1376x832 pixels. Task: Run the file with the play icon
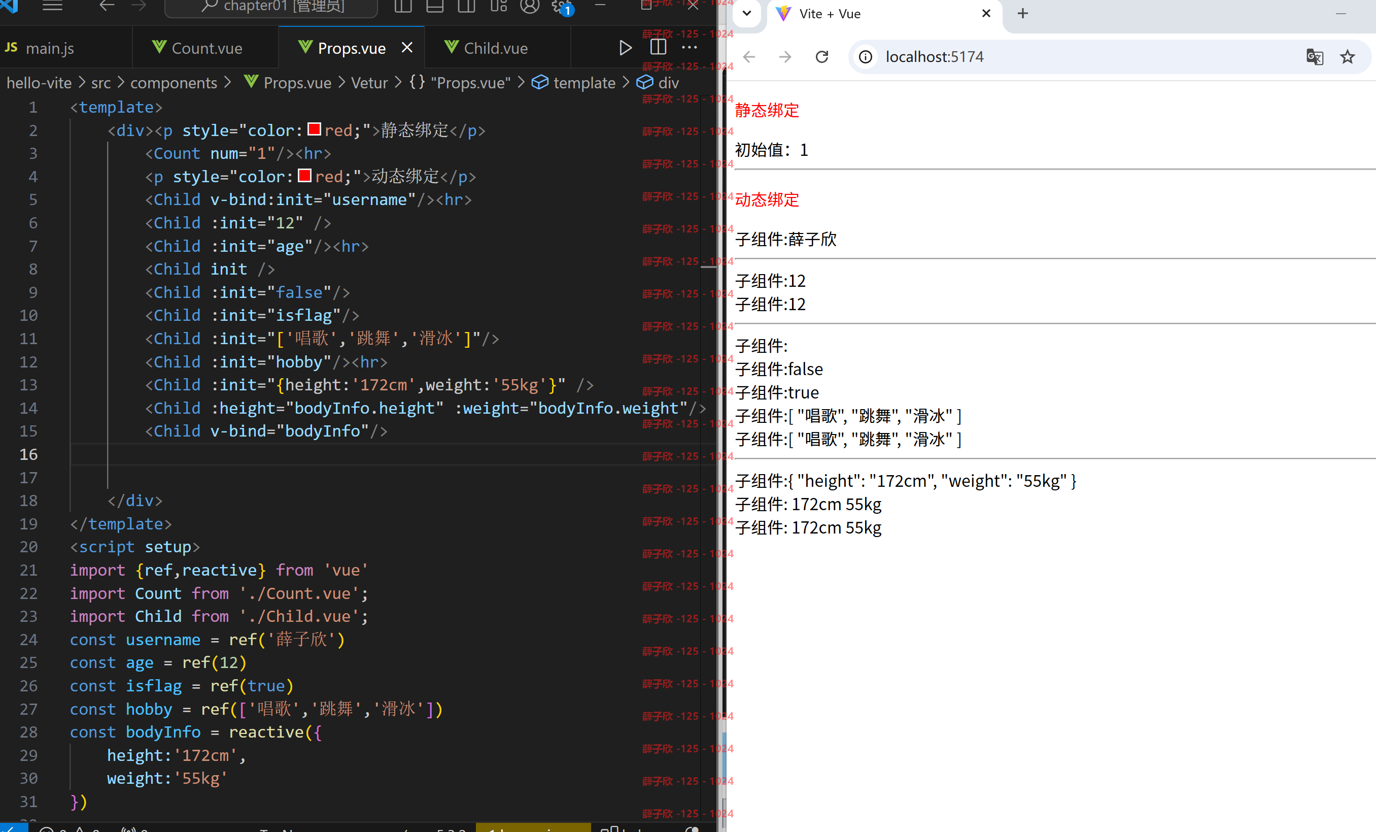(x=626, y=48)
